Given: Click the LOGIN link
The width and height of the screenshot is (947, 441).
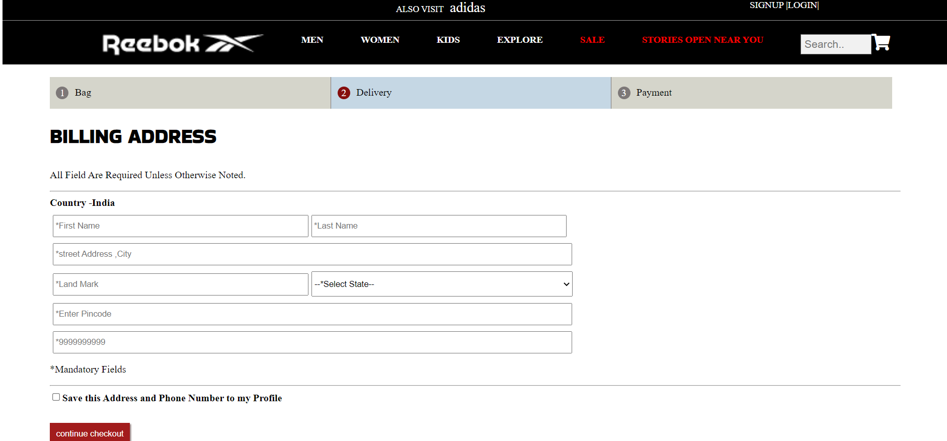Looking at the screenshot, I should click(802, 5).
